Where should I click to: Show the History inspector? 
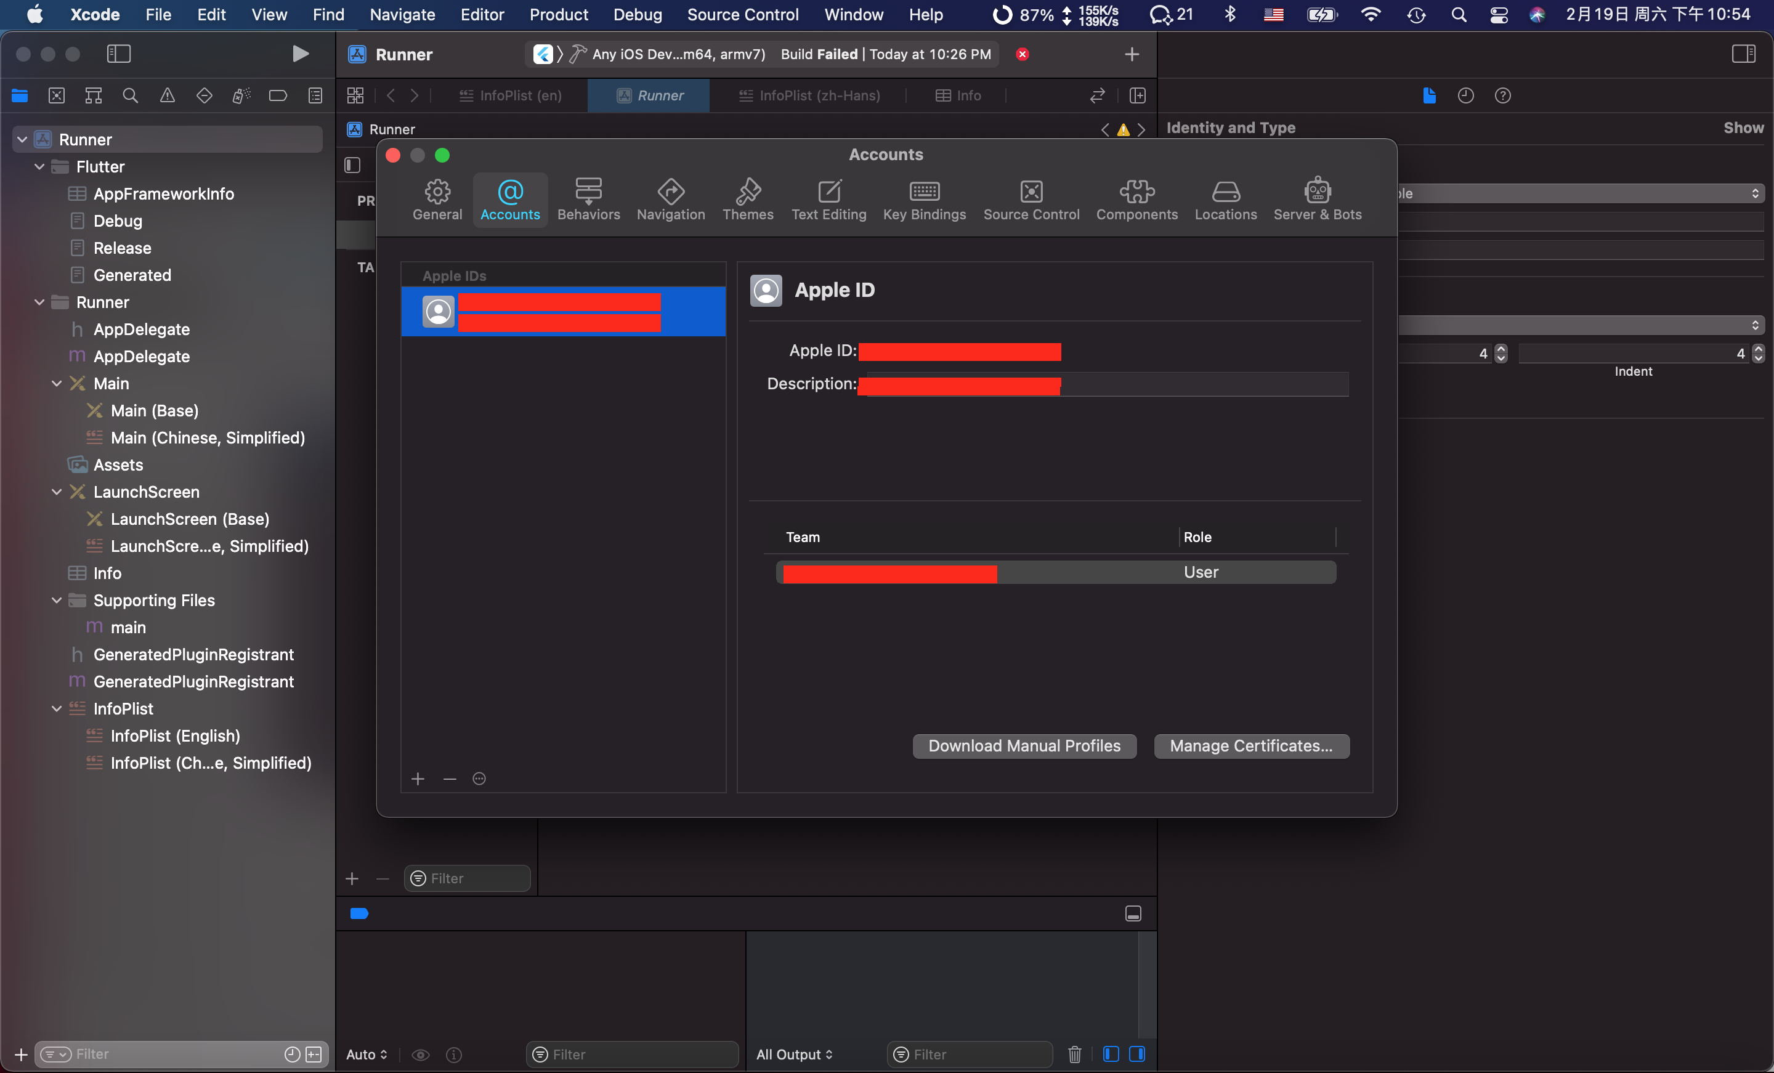tap(1465, 95)
